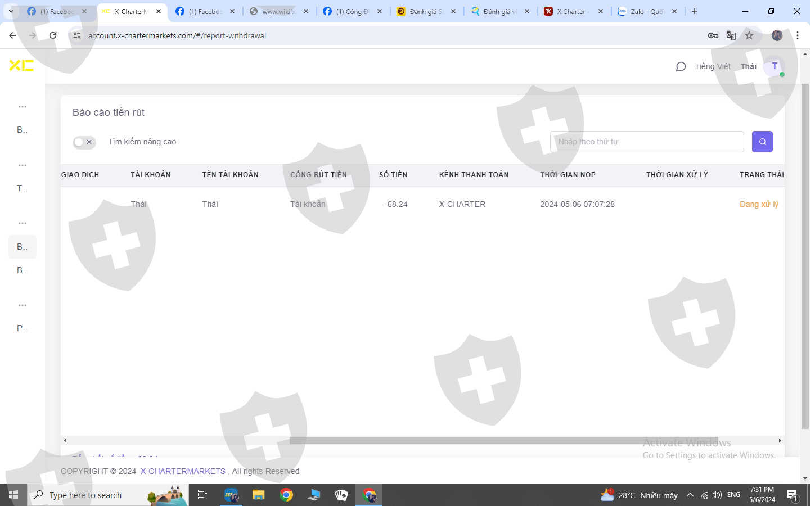810x506 pixels.
Task: Reload the current page
Action: click(53, 35)
